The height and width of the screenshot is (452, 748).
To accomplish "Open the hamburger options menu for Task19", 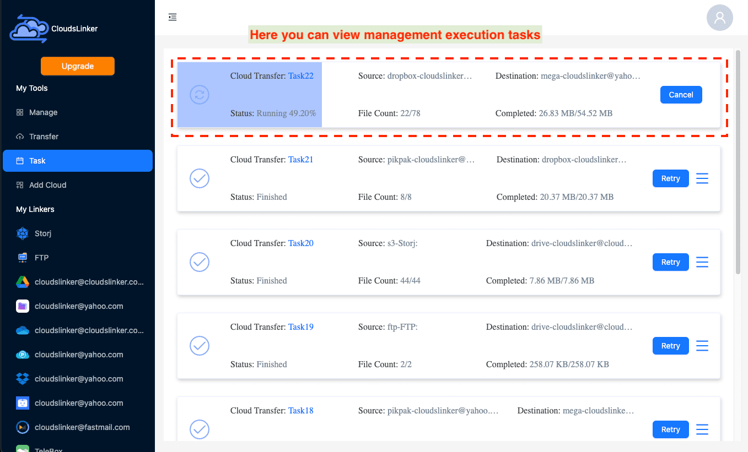I will tap(702, 346).
